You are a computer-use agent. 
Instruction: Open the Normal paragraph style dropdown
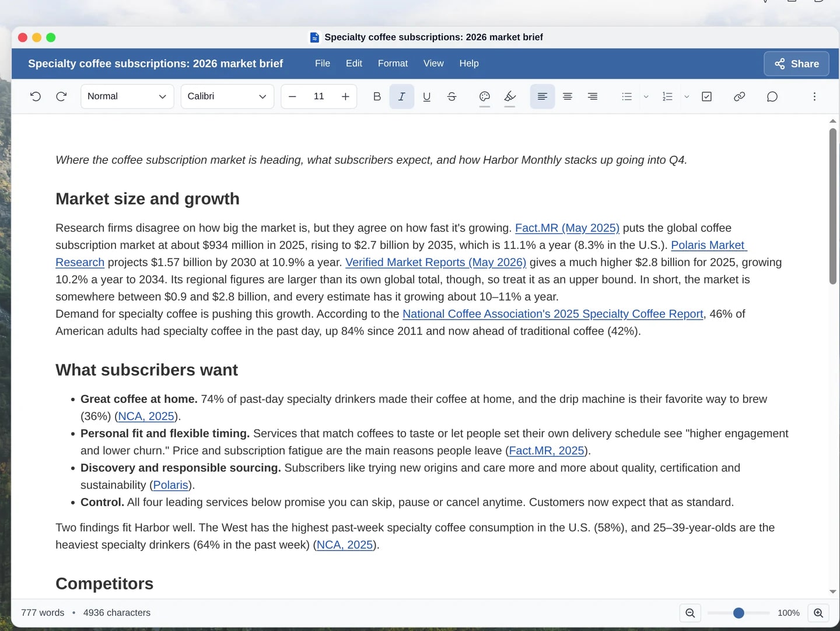(x=127, y=96)
